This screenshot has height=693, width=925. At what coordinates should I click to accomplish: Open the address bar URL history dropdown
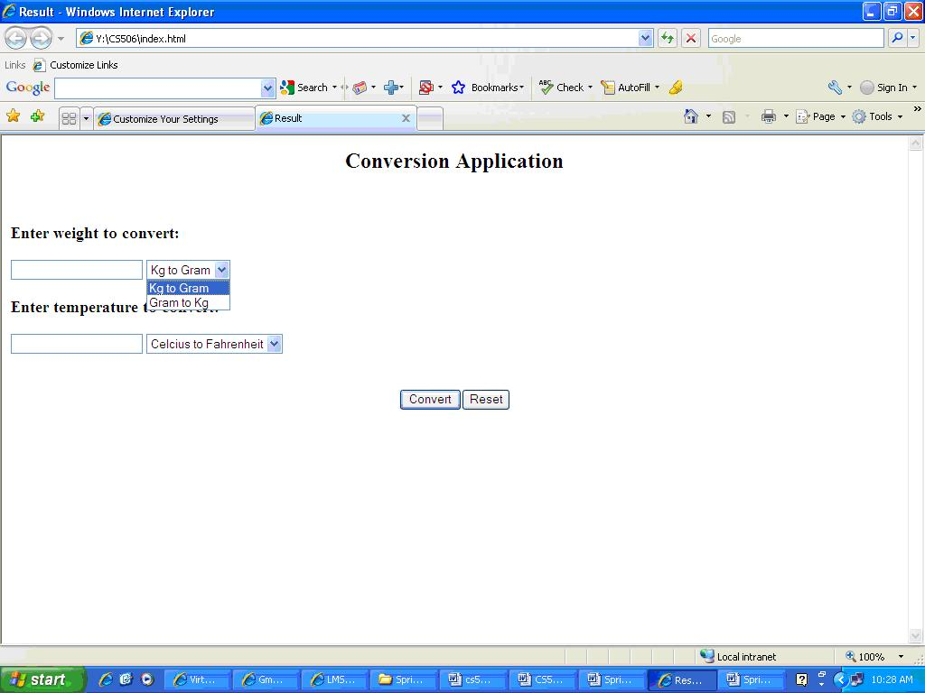point(644,38)
